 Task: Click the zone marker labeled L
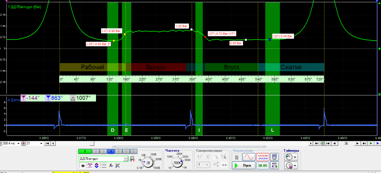272,130
